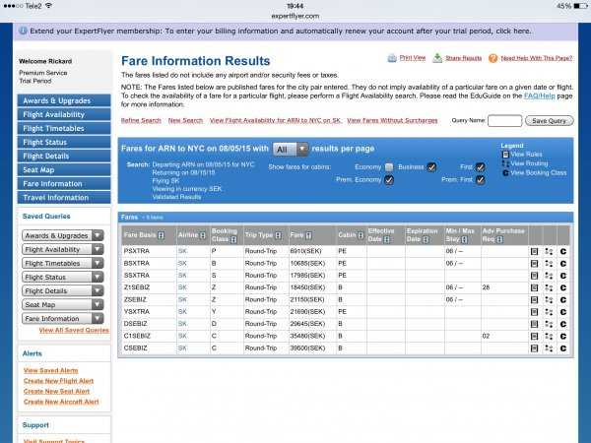Screen dimensions: 591x443
Task: Enable the Economy cabin checkbox
Action: click(x=389, y=166)
